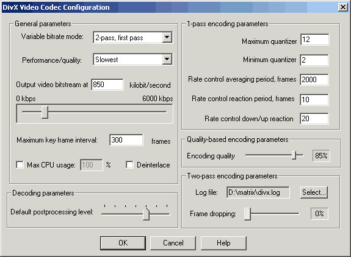Click the Encoding quality slider handle
This screenshot has height=257, width=351.
(294, 155)
